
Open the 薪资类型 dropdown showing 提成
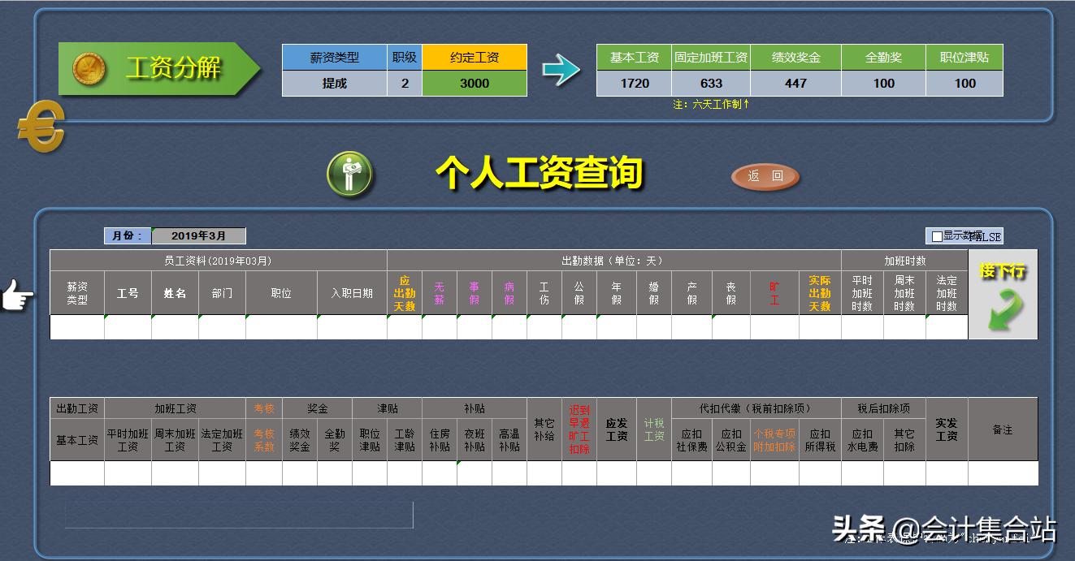click(x=333, y=84)
